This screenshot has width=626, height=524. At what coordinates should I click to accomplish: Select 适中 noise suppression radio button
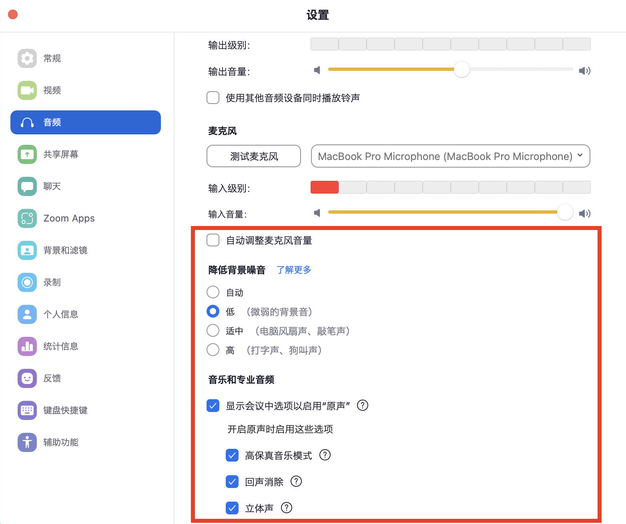point(213,330)
